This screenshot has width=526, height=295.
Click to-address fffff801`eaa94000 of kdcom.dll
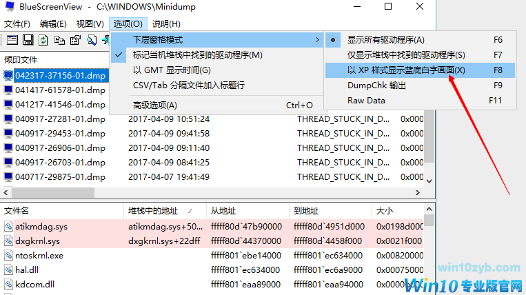(328, 284)
